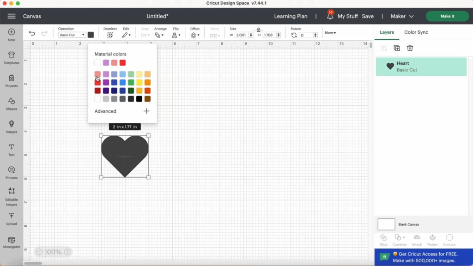Viewport: 473px width, 266px height.
Task: Click the Contour tool
Action: [x=449, y=240]
